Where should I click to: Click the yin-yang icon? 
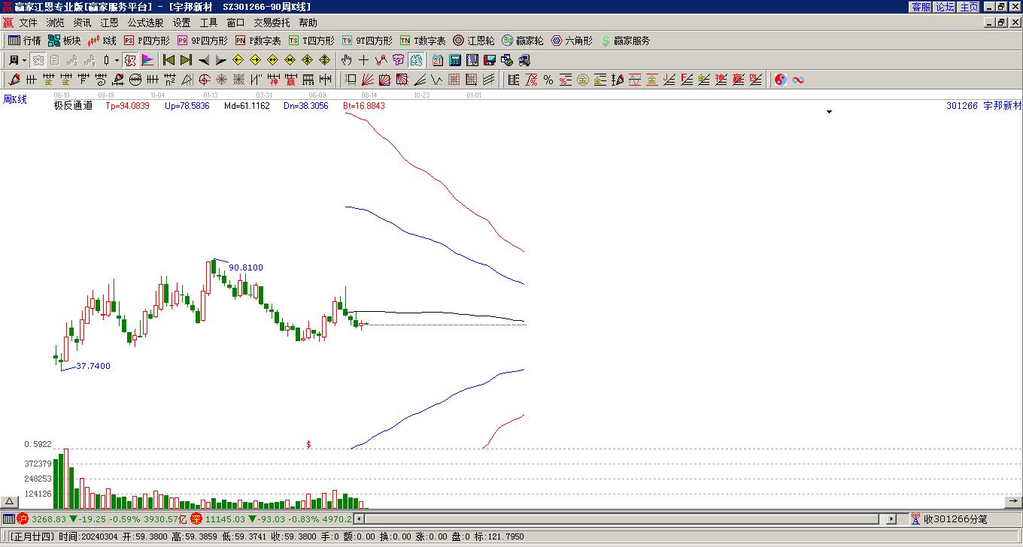[781, 80]
